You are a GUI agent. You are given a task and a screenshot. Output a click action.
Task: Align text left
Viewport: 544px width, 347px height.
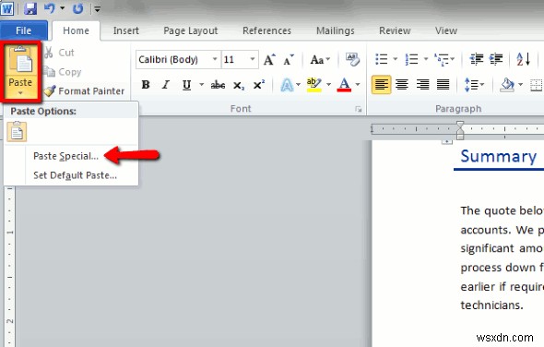(382, 84)
